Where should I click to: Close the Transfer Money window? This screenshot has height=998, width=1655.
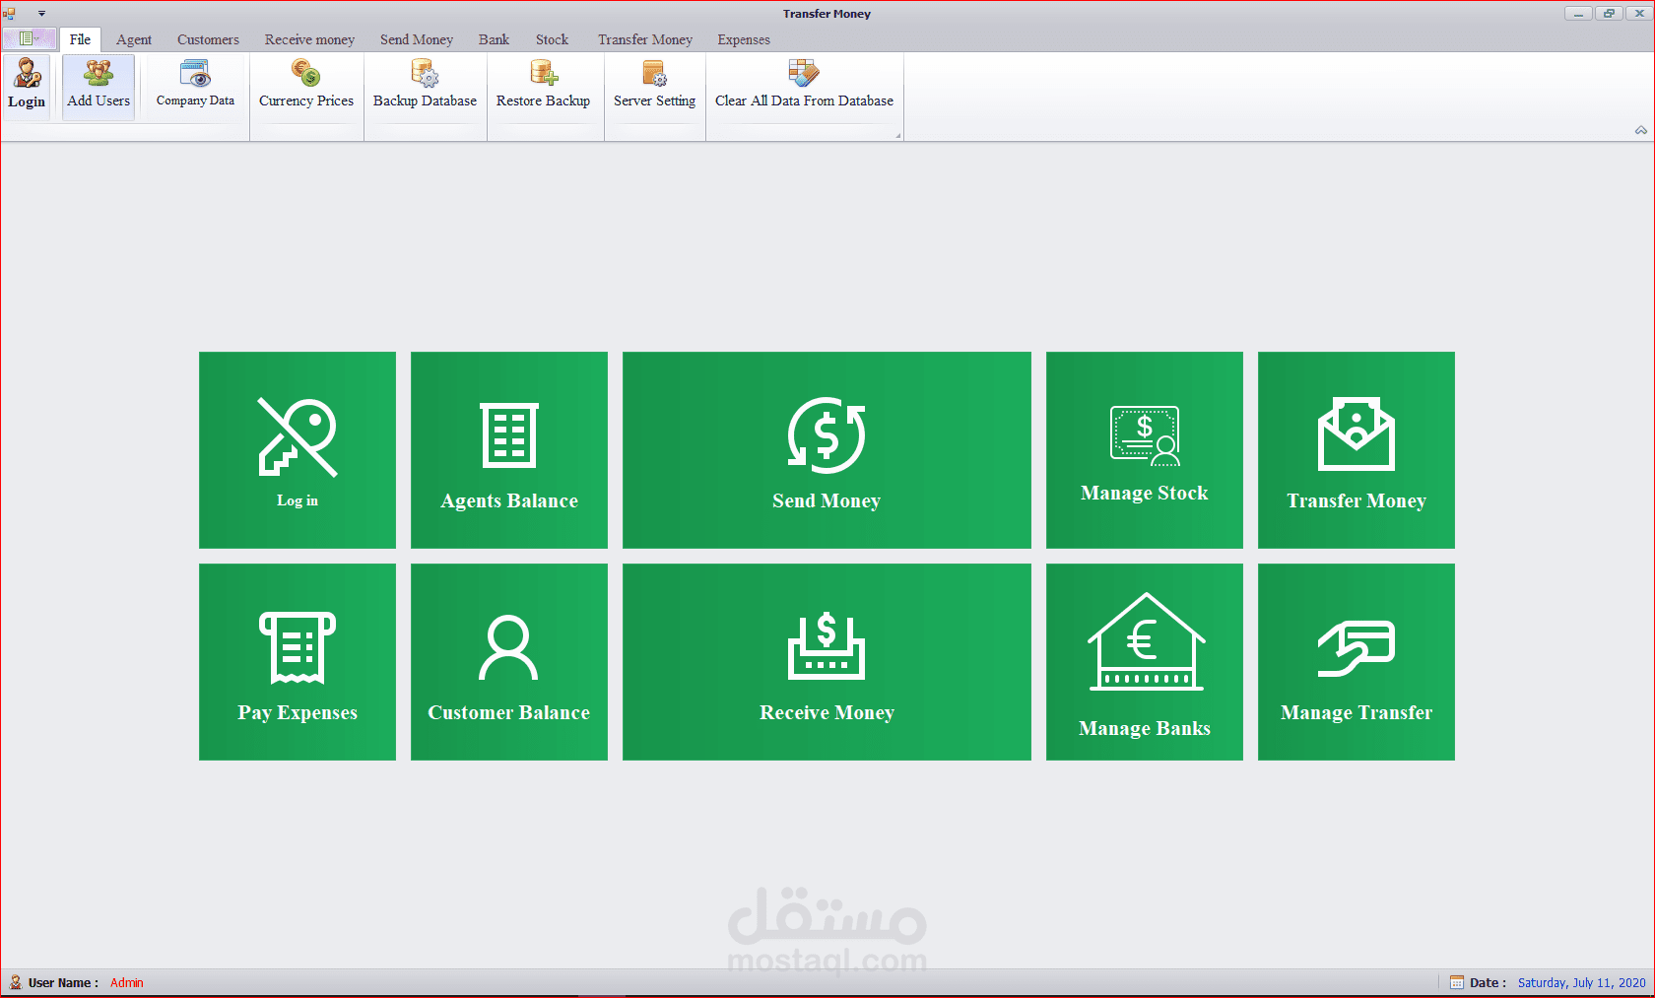pos(1639,13)
